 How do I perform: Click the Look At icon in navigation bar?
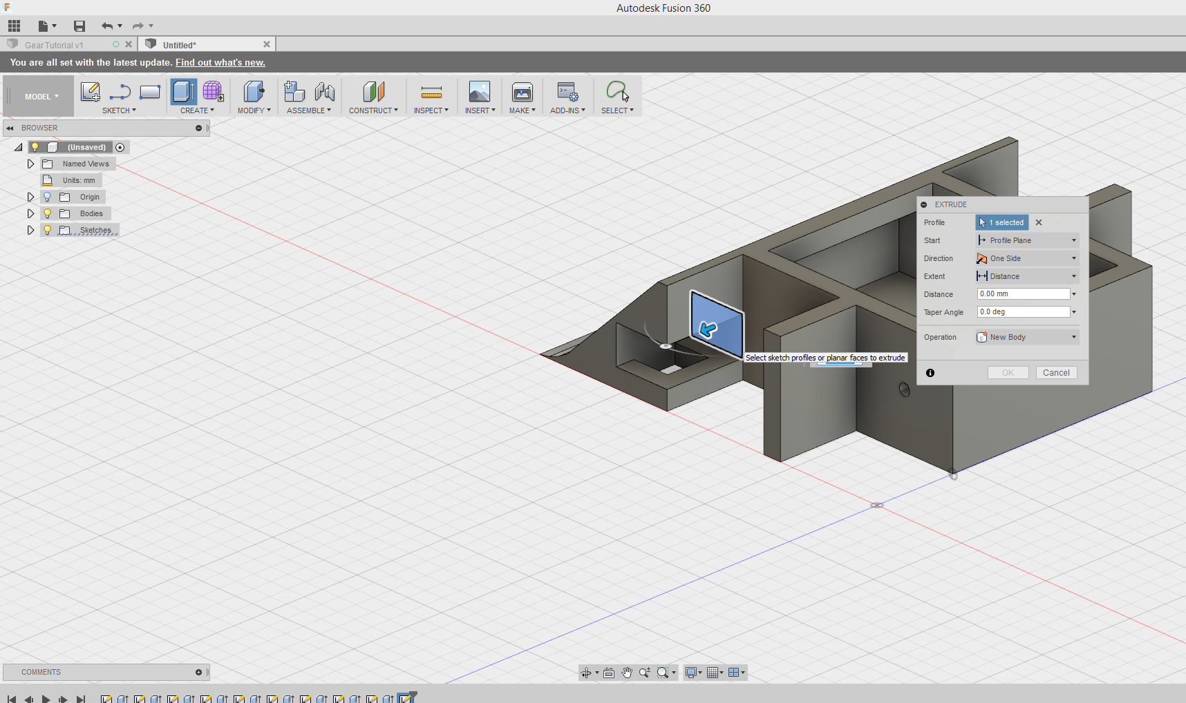(609, 673)
